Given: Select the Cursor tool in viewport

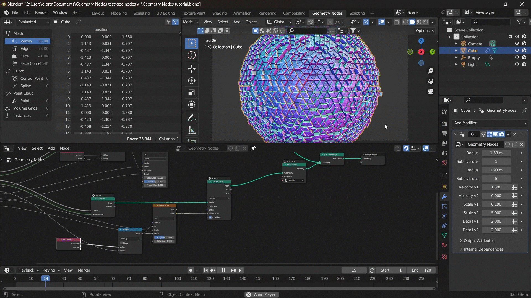Looking at the screenshot, I should (x=191, y=55).
